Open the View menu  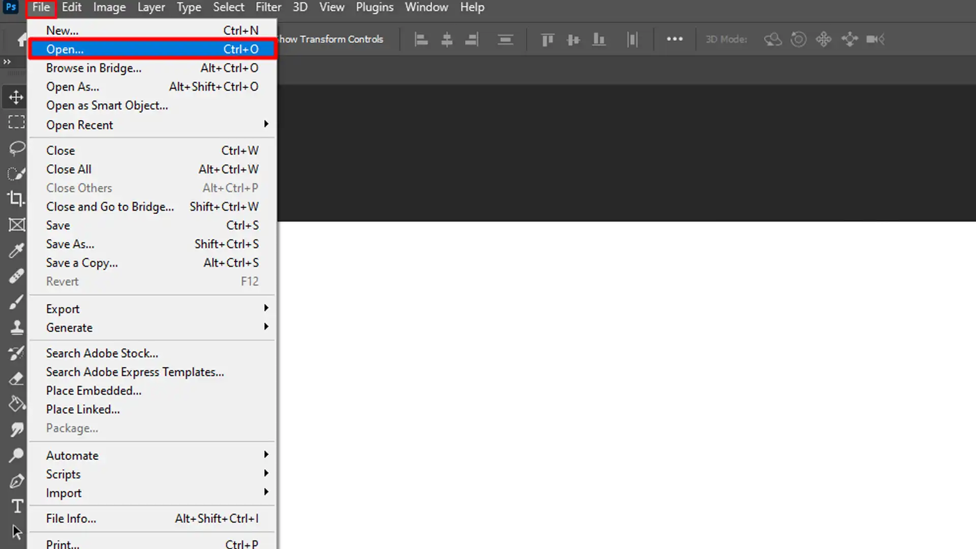point(331,8)
